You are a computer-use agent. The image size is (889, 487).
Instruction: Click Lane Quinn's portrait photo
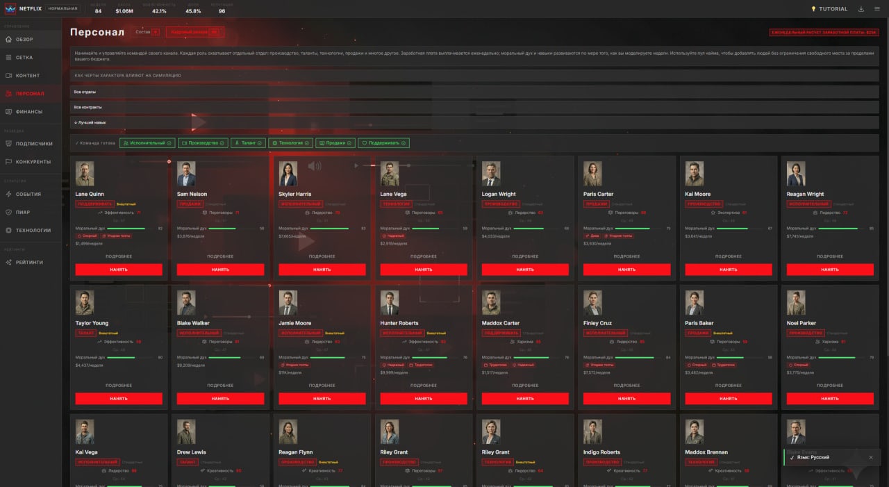click(x=85, y=174)
